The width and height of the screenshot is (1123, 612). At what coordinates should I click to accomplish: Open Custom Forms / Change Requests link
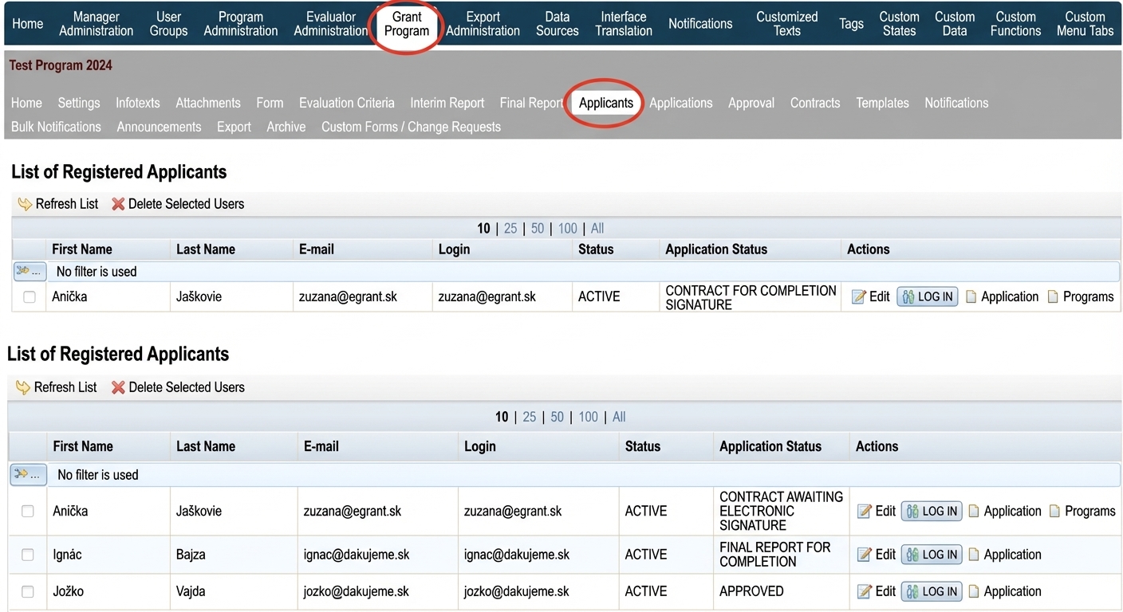click(x=411, y=127)
